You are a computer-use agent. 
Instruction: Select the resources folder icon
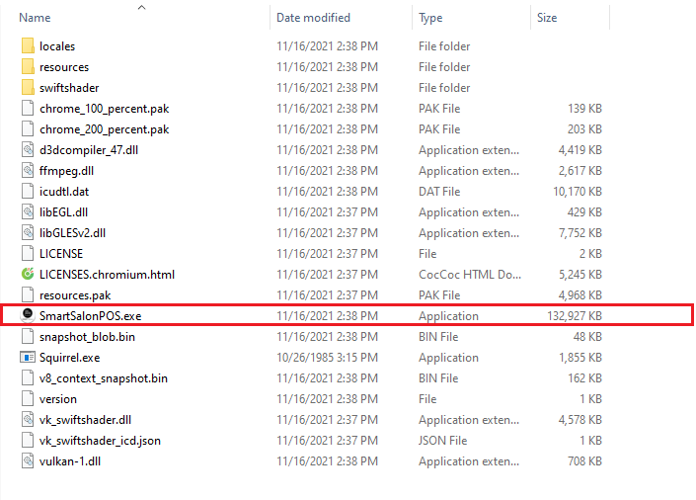click(x=28, y=66)
